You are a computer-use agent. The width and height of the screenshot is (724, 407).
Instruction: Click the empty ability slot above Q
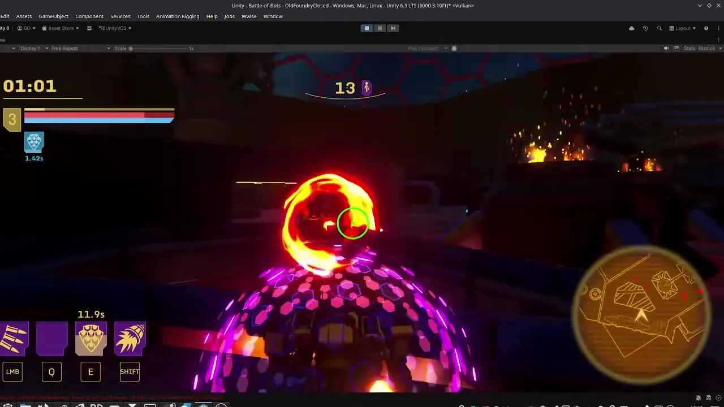coord(51,339)
